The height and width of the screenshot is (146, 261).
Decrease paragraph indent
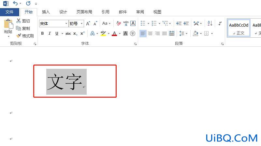pyautogui.click(x=179, y=23)
